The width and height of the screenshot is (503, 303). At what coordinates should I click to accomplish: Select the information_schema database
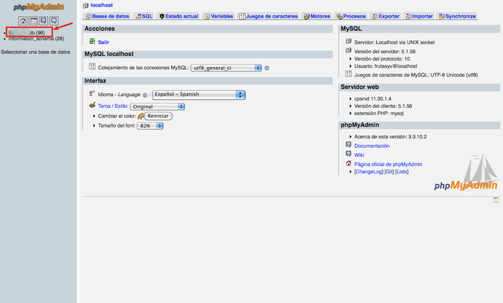point(36,39)
